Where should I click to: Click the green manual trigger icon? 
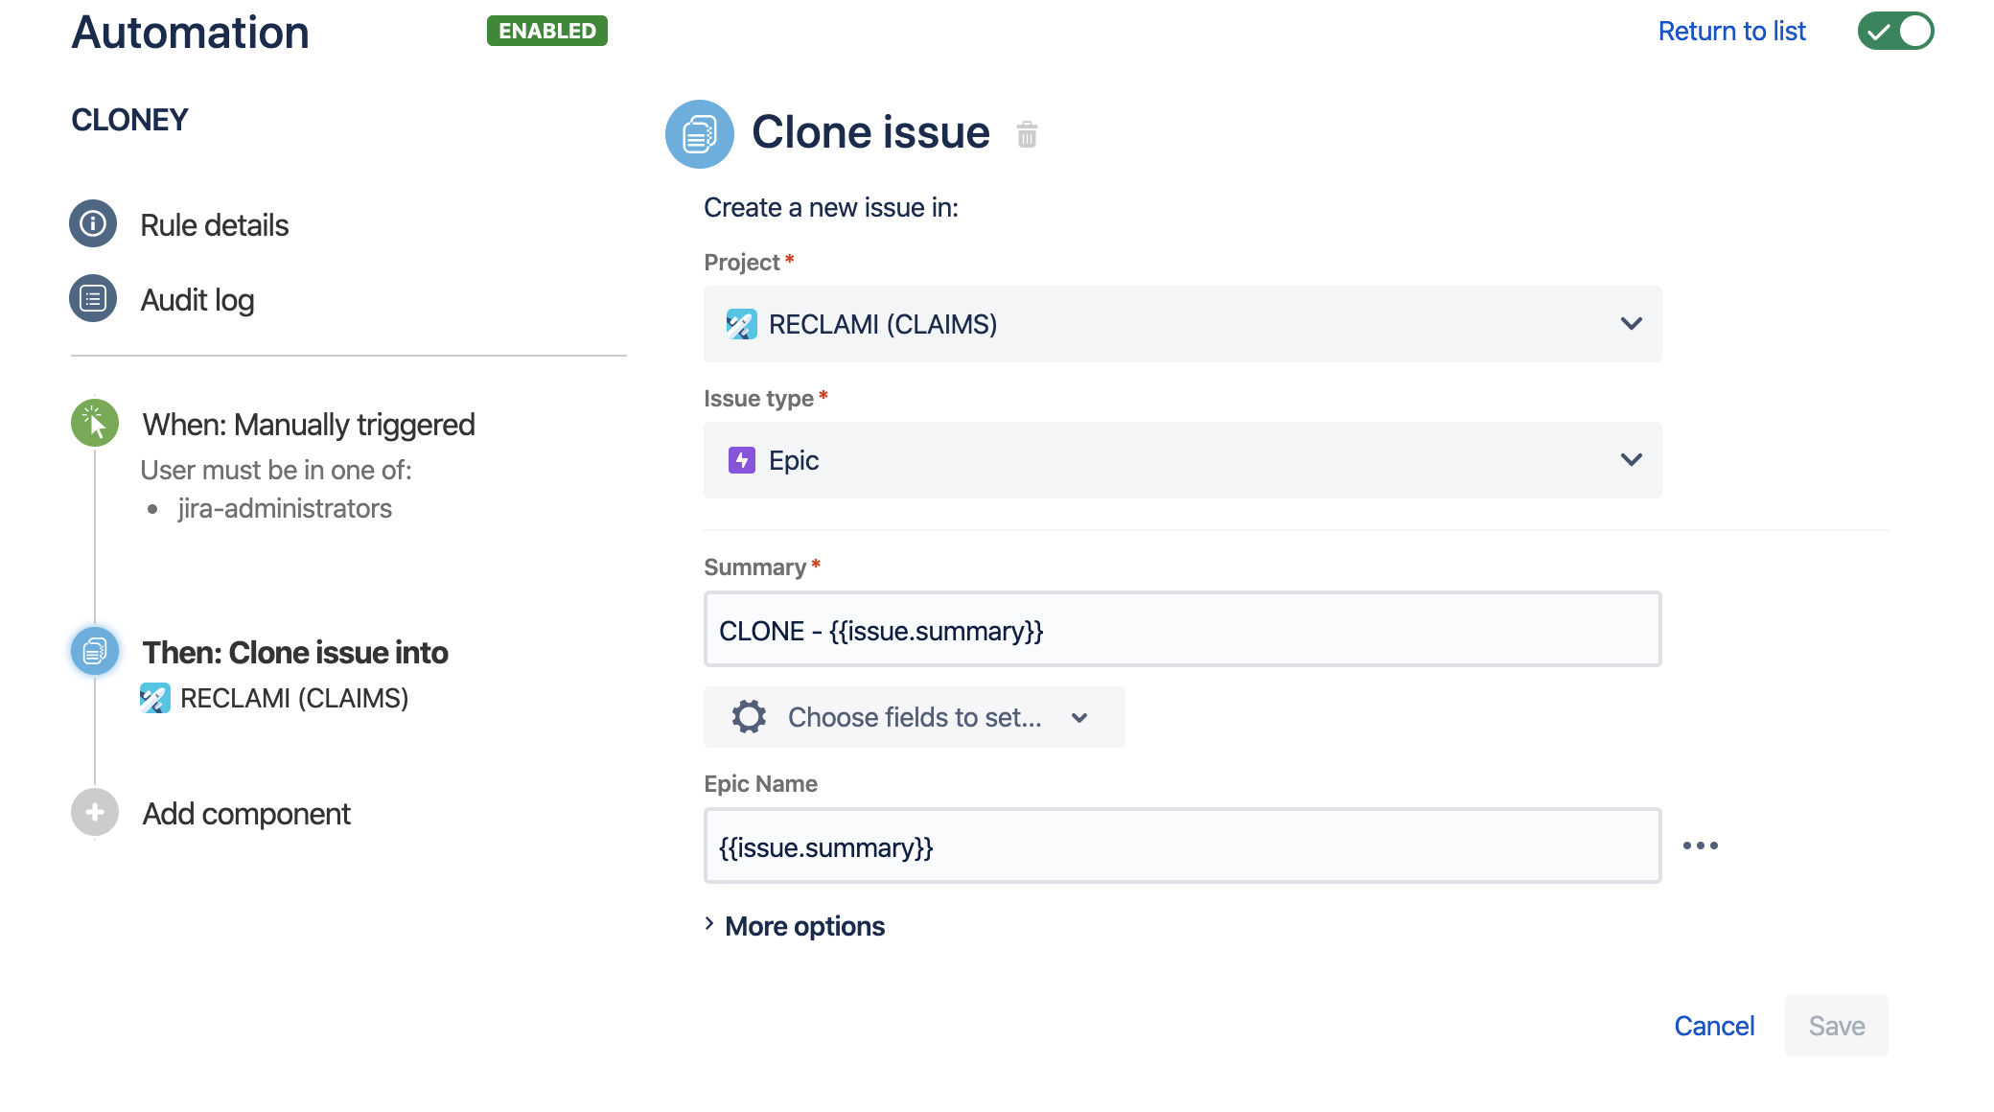click(x=95, y=423)
